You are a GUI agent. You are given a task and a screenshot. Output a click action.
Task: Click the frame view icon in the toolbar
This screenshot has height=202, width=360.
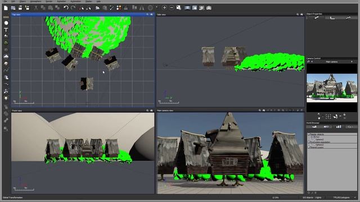187,8
